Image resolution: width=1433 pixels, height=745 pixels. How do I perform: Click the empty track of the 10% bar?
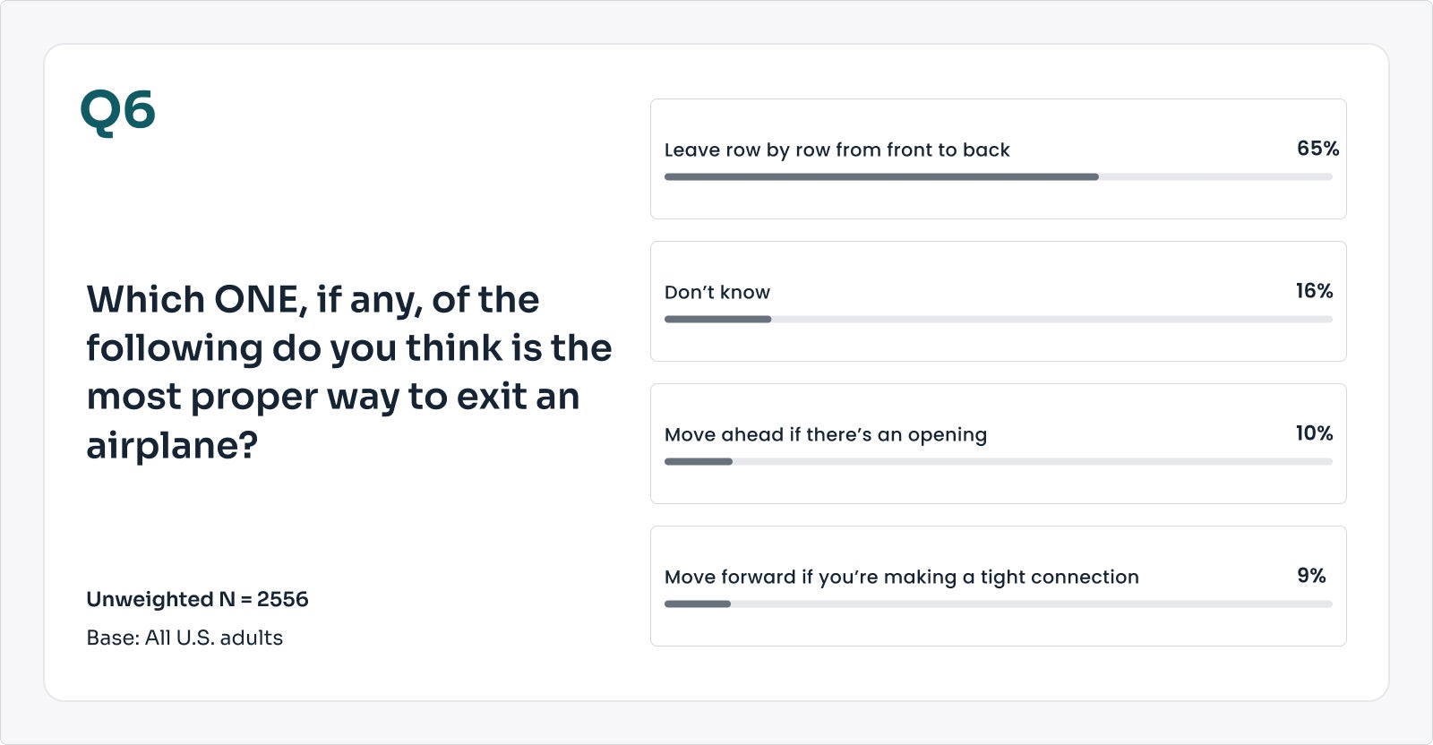pyautogui.click(x=1033, y=462)
